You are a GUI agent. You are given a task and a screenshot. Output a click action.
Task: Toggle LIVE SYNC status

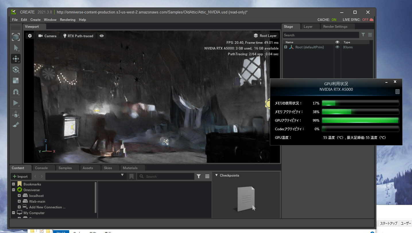(355, 20)
